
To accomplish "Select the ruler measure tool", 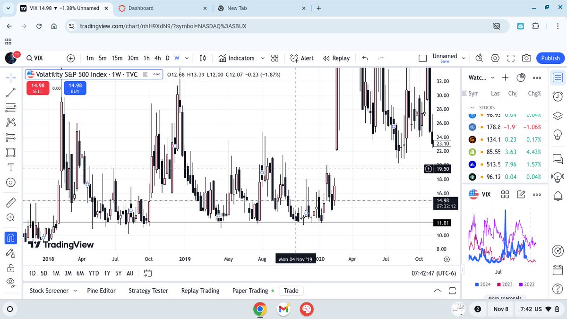I will click(11, 202).
